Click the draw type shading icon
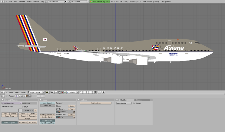 tap(47, 92)
